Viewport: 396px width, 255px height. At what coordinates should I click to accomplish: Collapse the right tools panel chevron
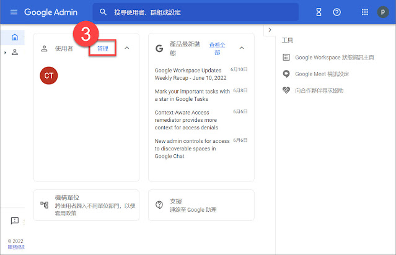[270, 30]
